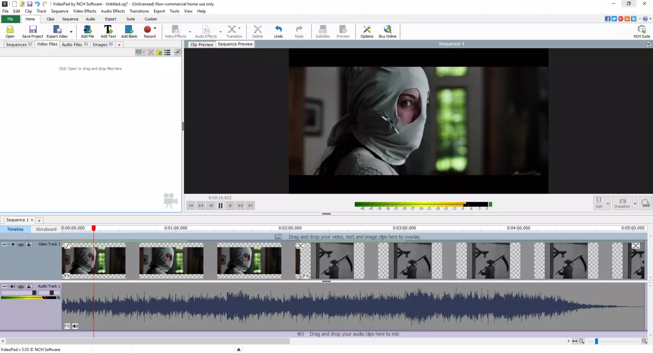
Task: Toggle lock on Audio Track 1
Action: (29, 287)
